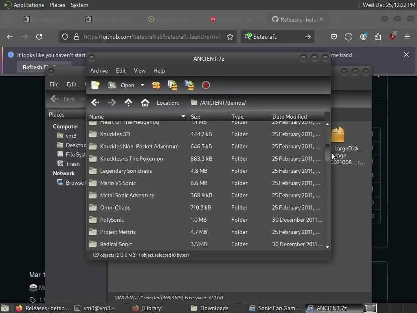Open the Applications panel menu
The image size is (417, 313).
click(29, 5)
